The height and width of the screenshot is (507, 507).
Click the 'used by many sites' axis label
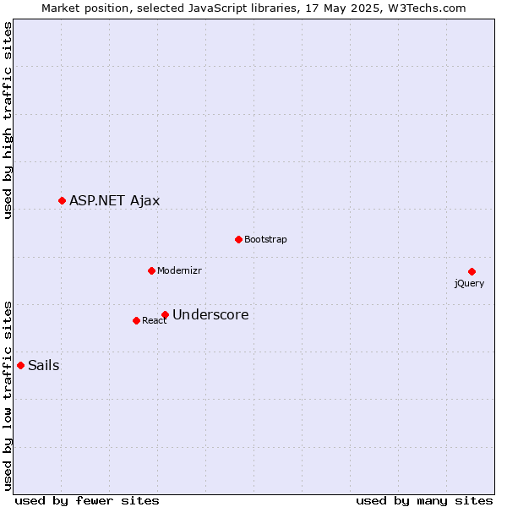[x=424, y=501]
